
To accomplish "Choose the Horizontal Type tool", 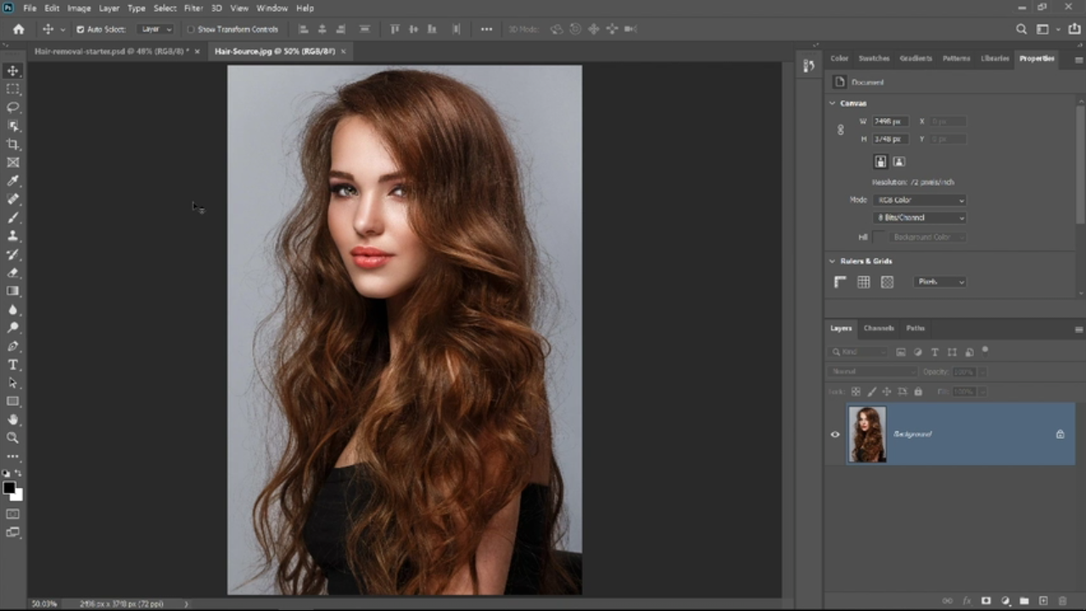I will pyautogui.click(x=13, y=365).
